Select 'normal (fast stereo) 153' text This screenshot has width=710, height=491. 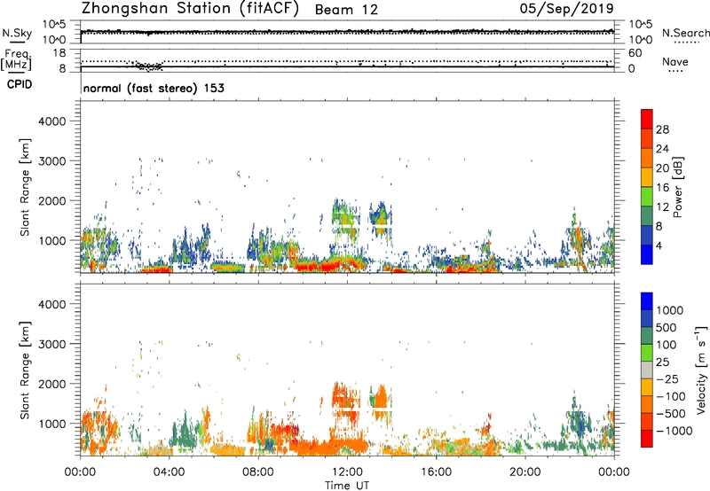point(154,88)
